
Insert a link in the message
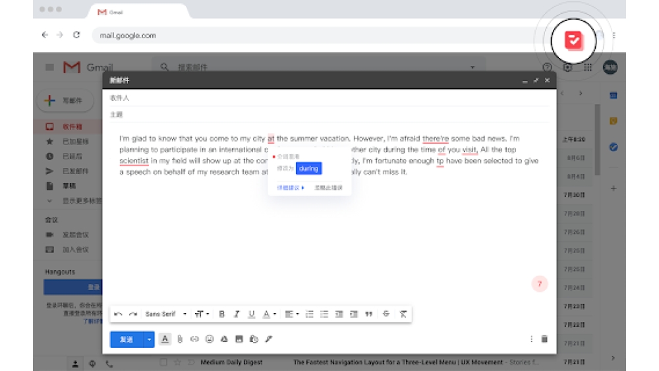click(x=194, y=339)
